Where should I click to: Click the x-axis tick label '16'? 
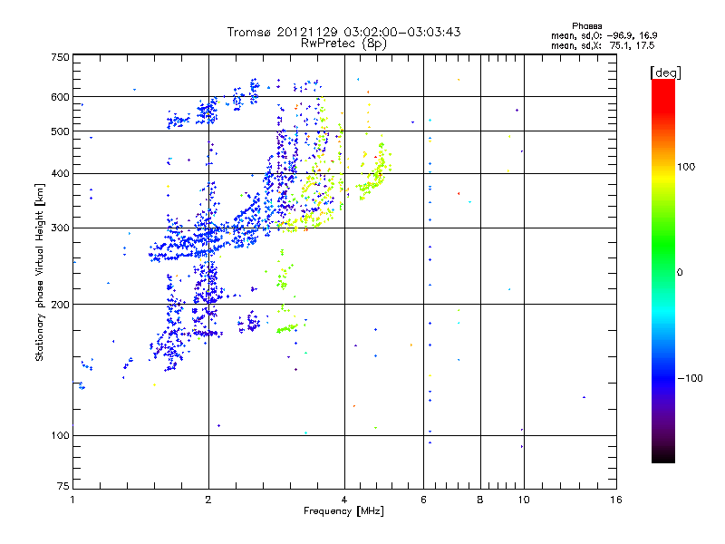616,500
